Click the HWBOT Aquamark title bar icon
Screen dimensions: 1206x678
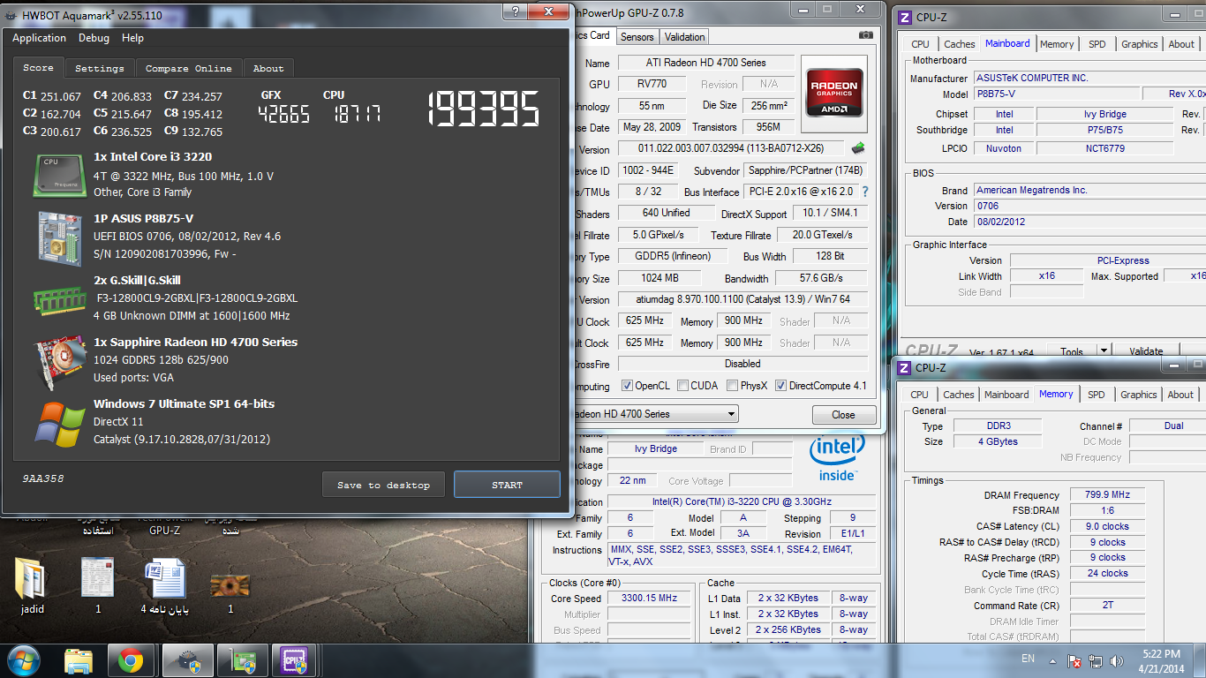click(x=11, y=14)
